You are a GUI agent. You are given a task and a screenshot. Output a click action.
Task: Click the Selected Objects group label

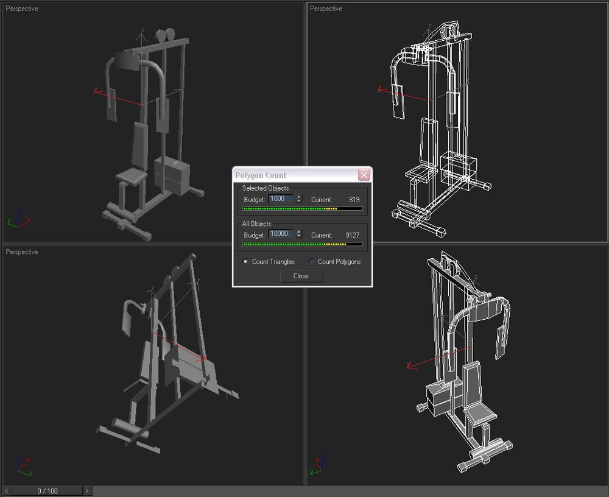(266, 188)
